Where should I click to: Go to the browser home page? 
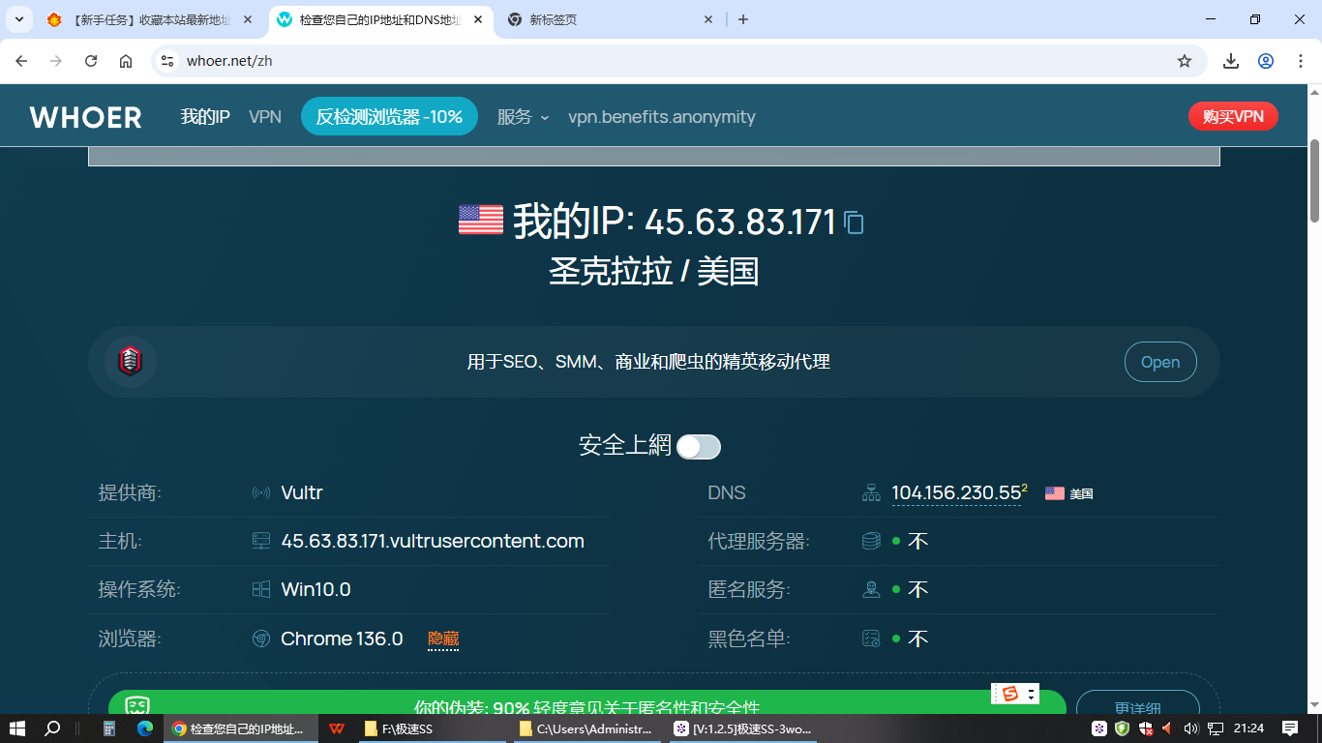point(126,61)
